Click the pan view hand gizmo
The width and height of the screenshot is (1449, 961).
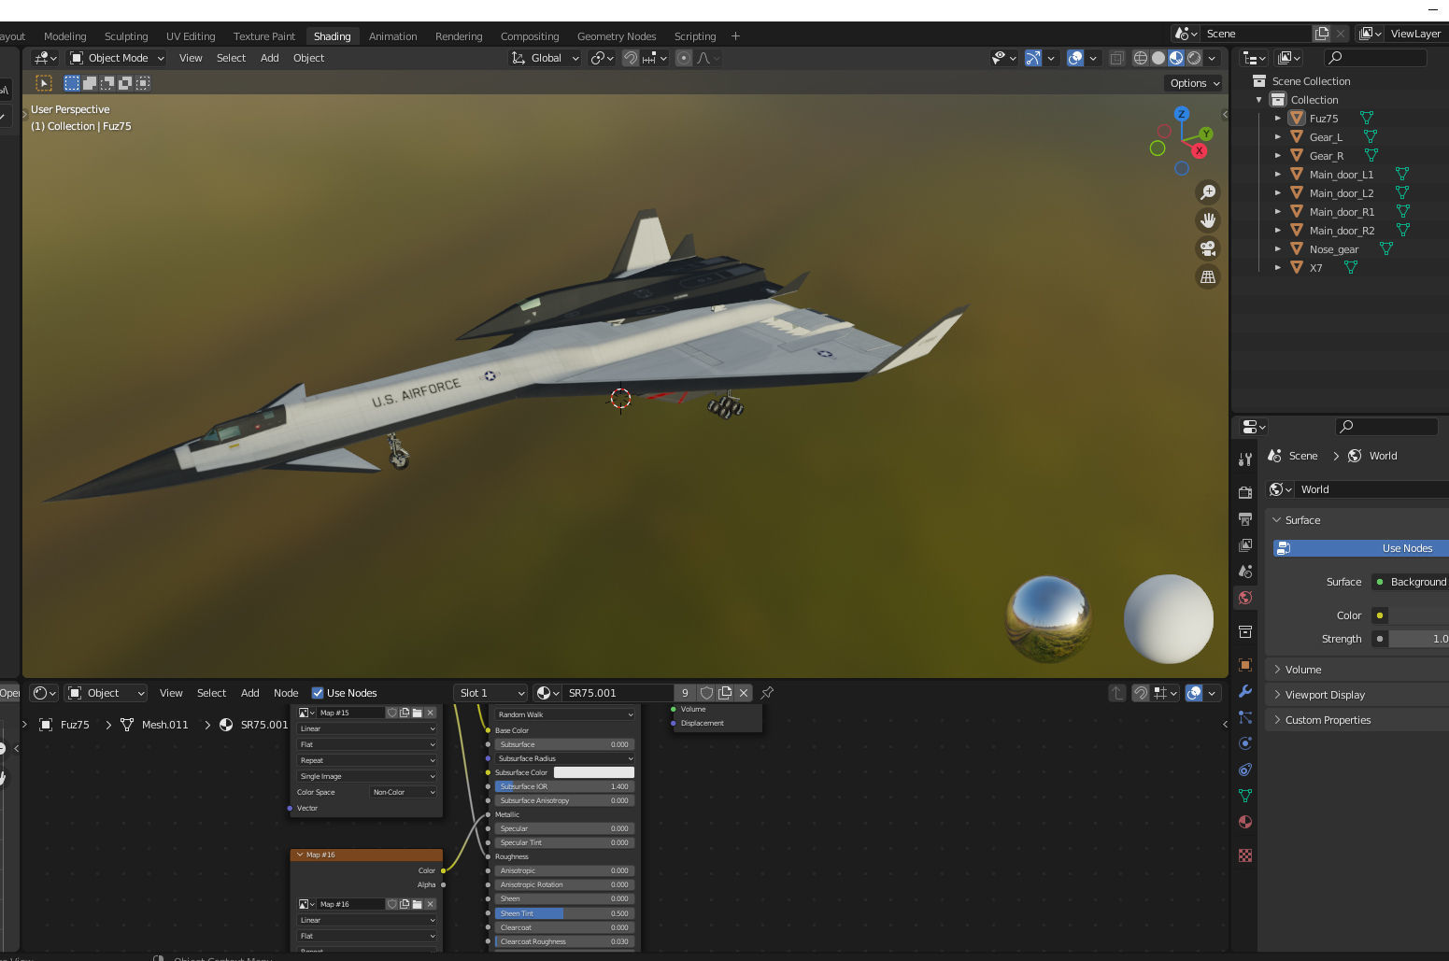tap(1208, 220)
